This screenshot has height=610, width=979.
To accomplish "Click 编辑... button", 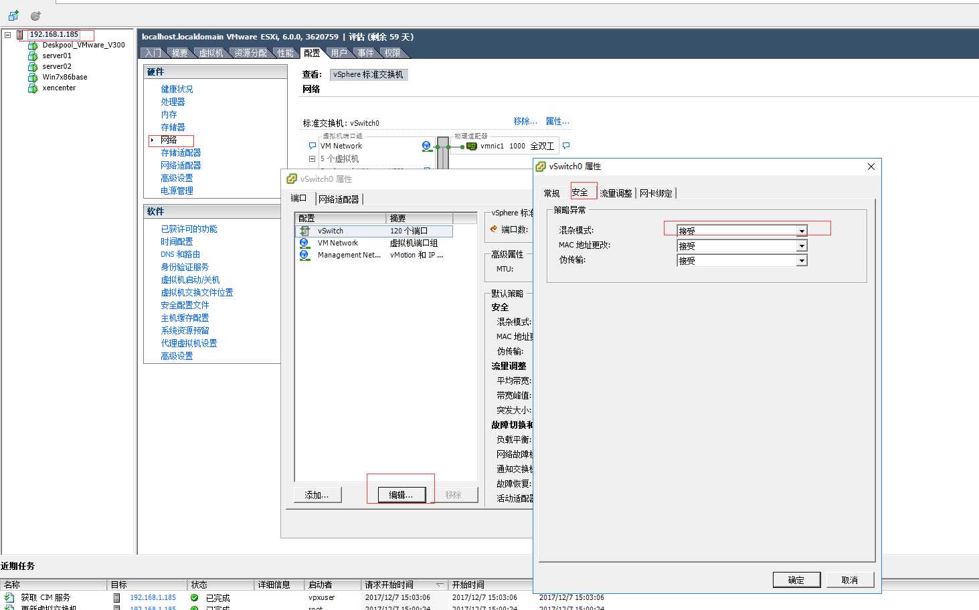I will (401, 495).
